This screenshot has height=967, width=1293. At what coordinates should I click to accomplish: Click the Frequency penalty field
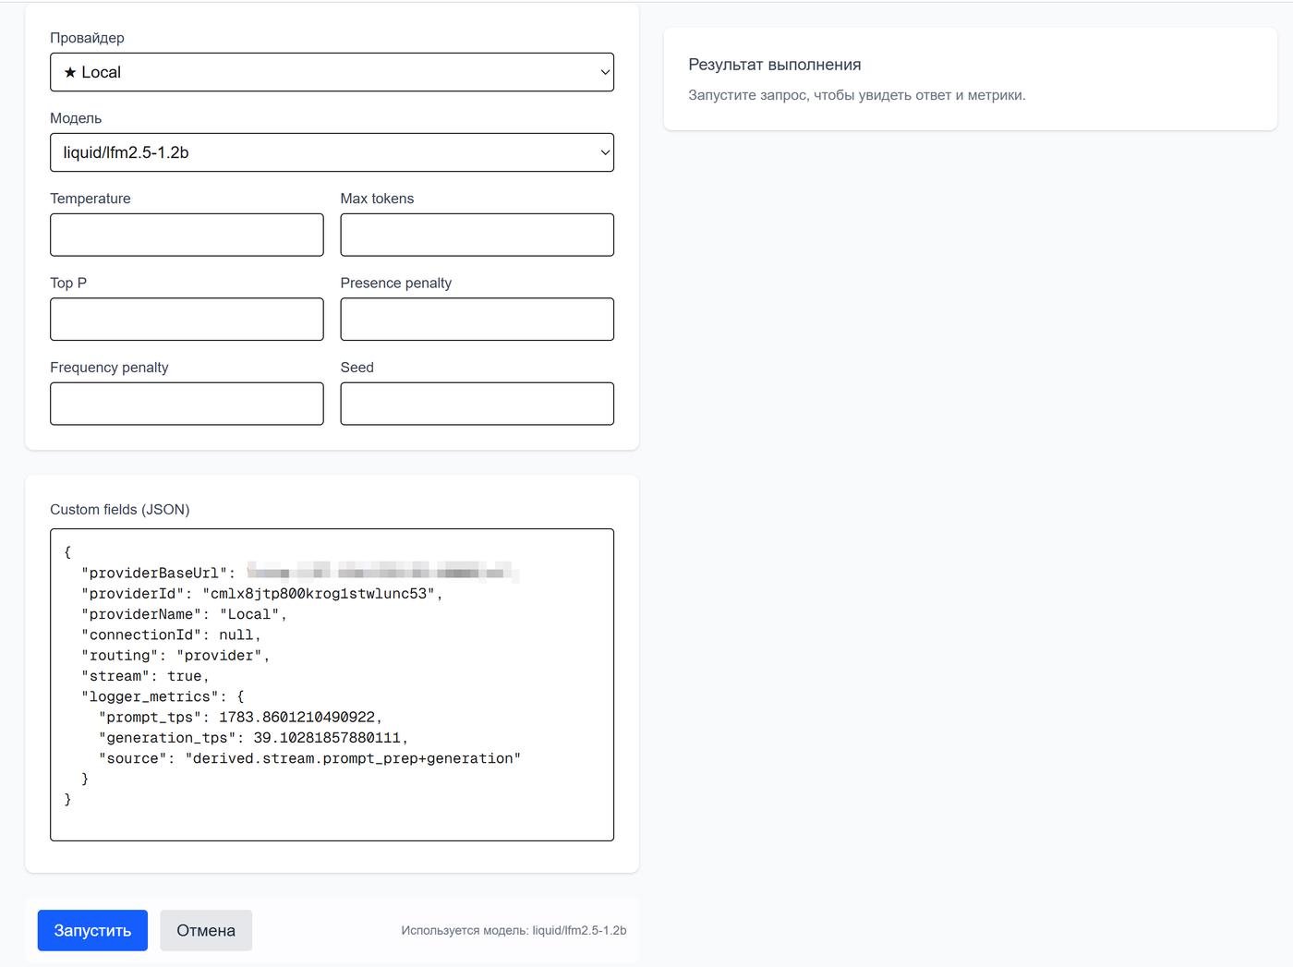coord(187,404)
